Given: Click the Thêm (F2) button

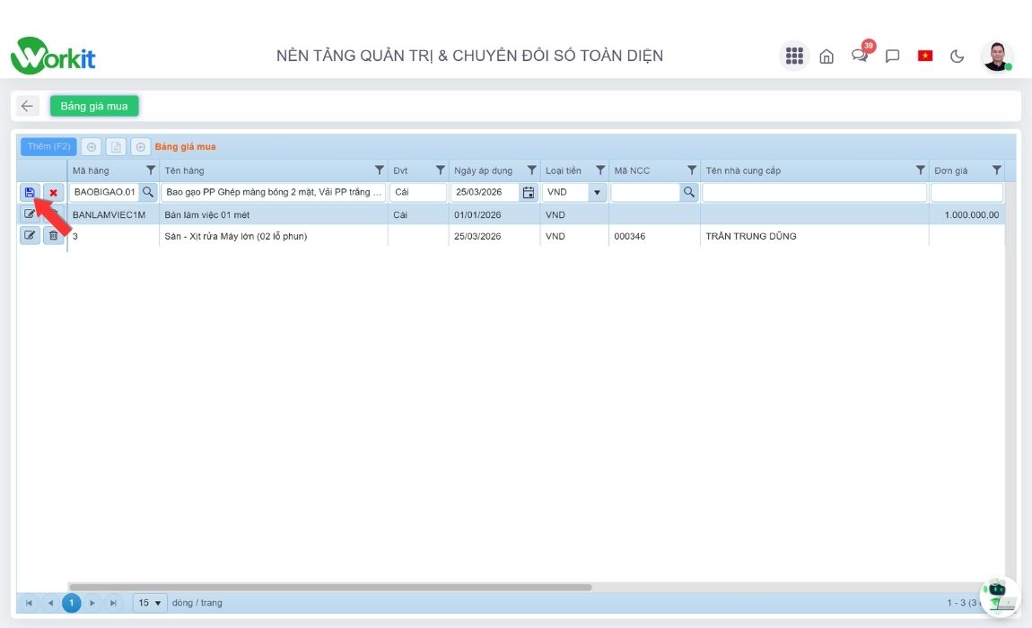Looking at the screenshot, I should point(48,146).
